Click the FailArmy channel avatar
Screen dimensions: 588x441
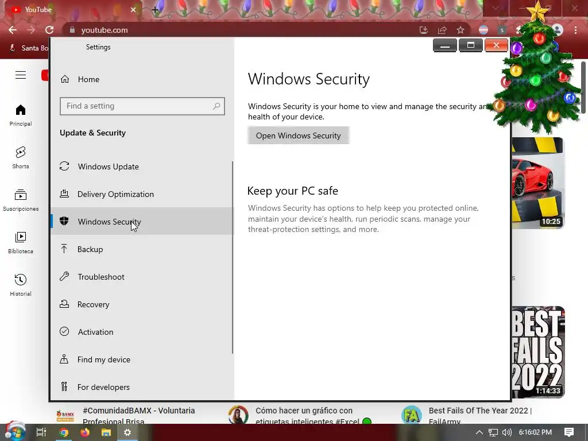pyautogui.click(x=411, y=415)
